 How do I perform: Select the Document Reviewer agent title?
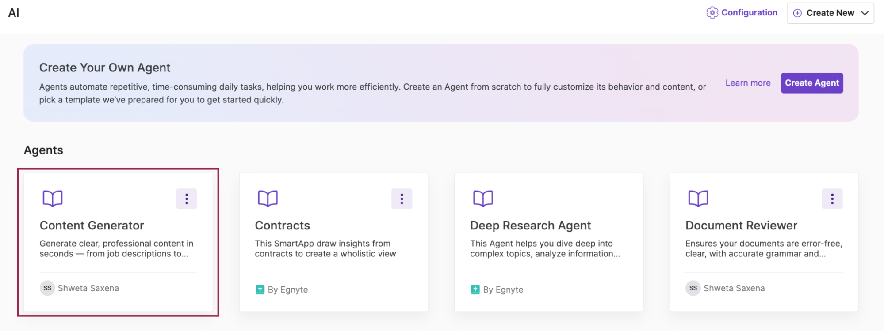(x=741, y=226)
